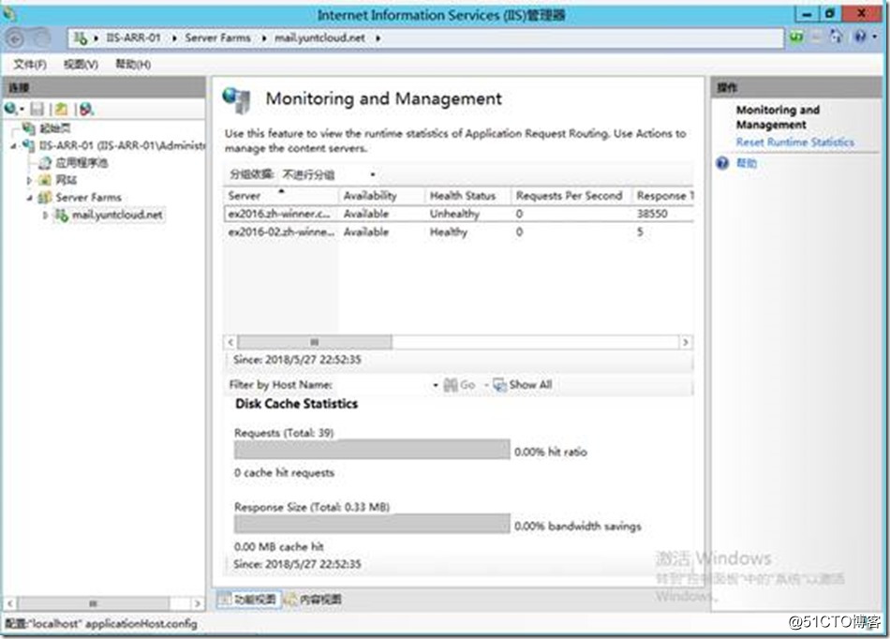The width and height of the screenshot is (890, 639).
Task: Click the Unhealthy status cell
Action: coord(454,214)
